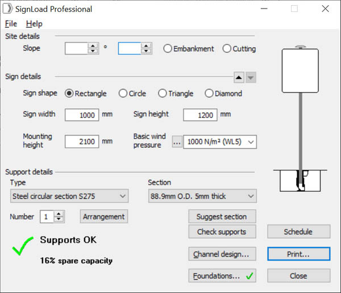This screenshot has width=341, height=293.
Task: Choose the Triangle sign shape option
Action: tap(163, 94)
